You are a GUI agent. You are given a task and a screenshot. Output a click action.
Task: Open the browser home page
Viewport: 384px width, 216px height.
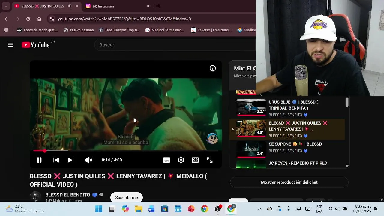39,19
